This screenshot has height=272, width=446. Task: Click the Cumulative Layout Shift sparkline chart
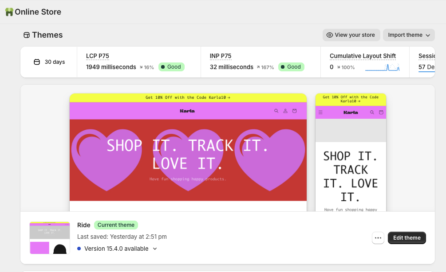click(x=382, y=67)
